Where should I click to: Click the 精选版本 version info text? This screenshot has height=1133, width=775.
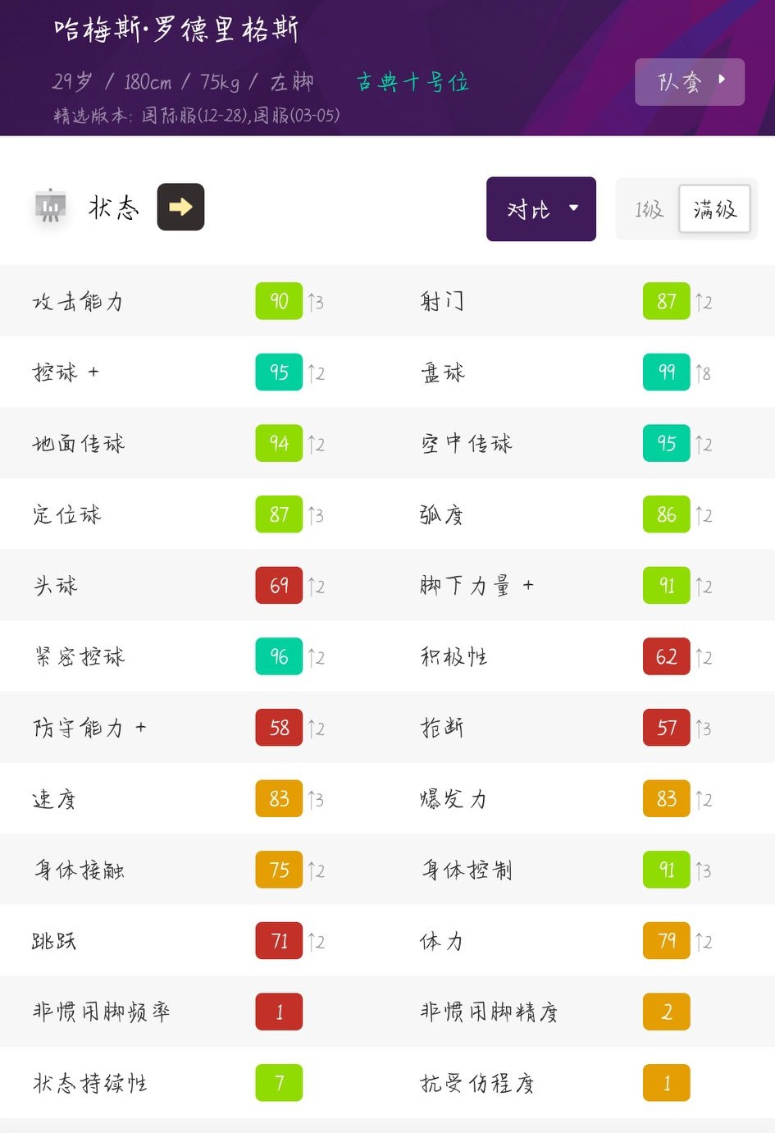click(196, 116)
